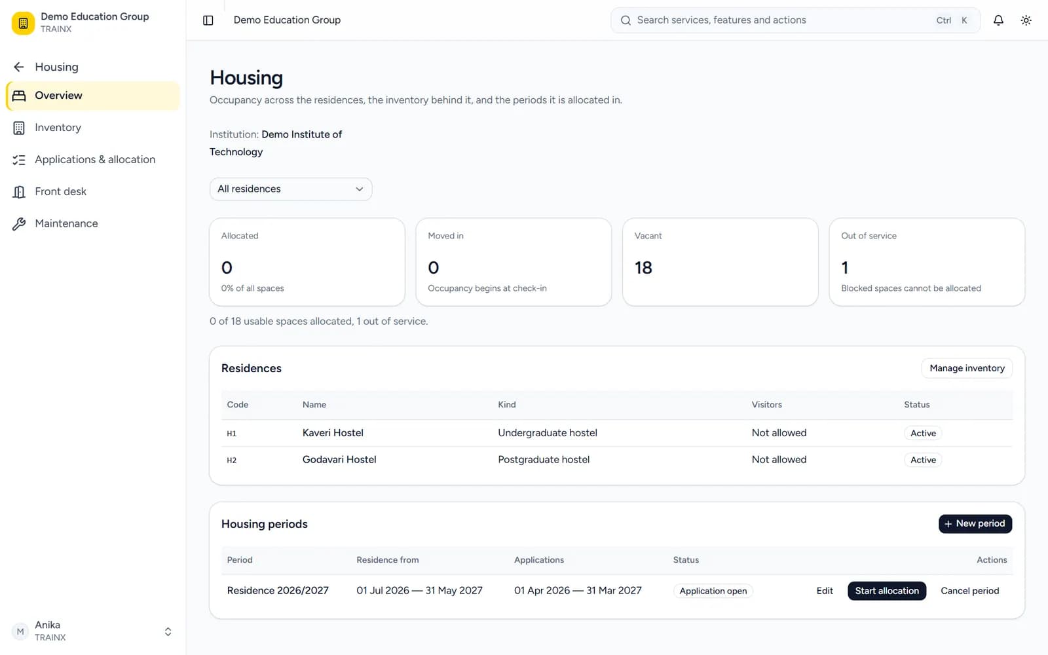The width and height of the screenshot is (1048, 655).
Task: Edit the Residence 2026/2027 period
Action: click(x=825, y=591)
